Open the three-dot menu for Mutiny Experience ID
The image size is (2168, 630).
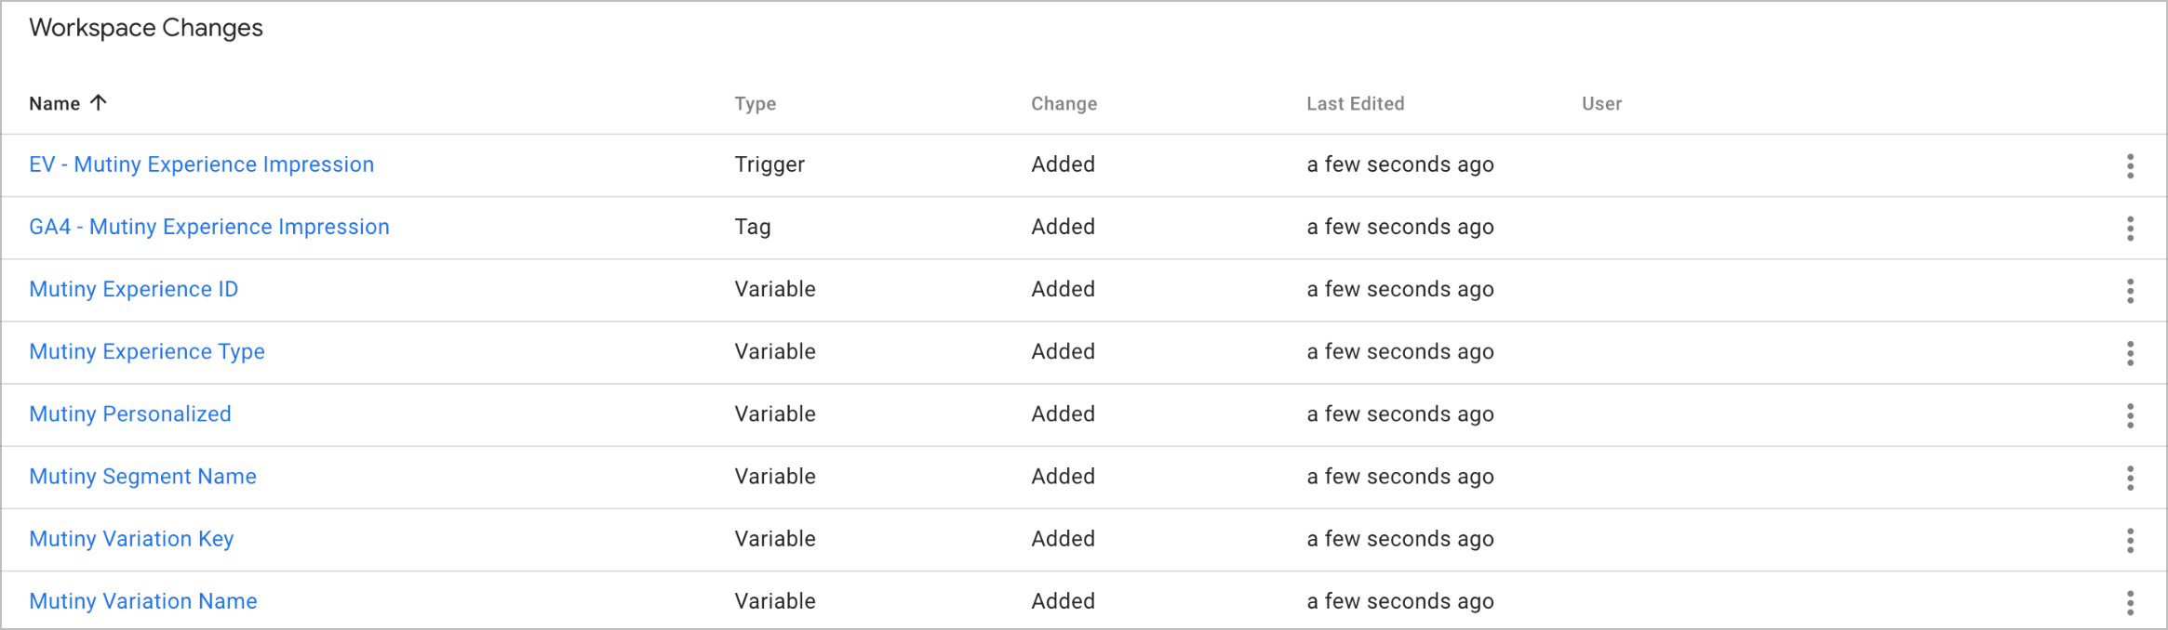click(2130, 290)
